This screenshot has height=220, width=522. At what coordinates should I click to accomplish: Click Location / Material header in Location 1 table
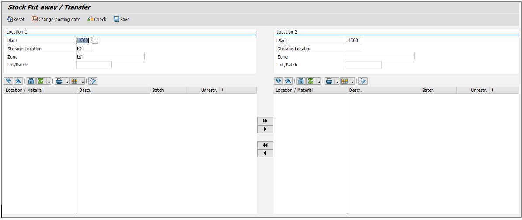pos(40,90)
